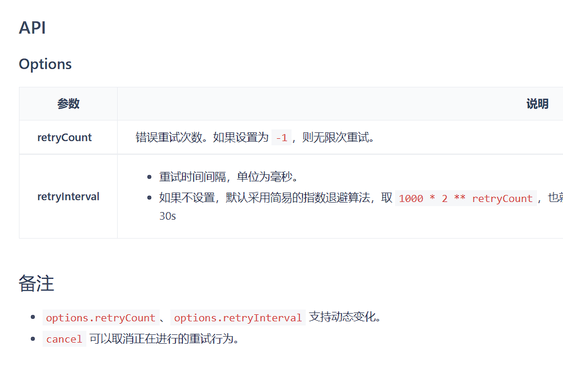
Task: Click the retryCount parameter name
Action: 64,137
